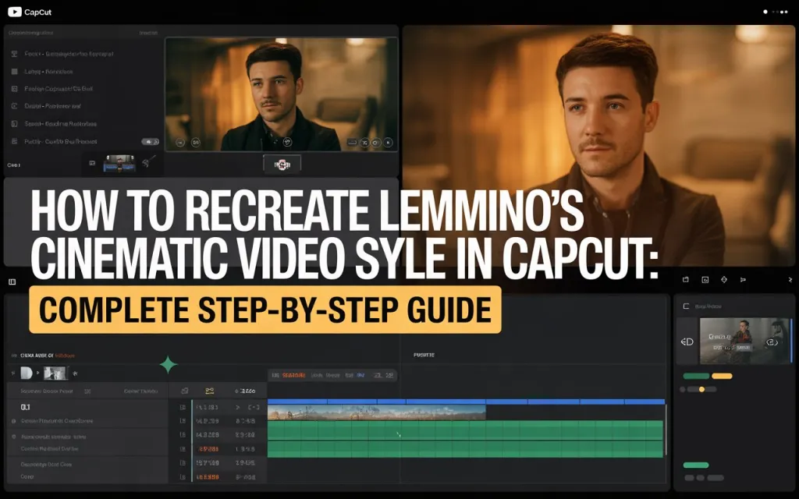The image size is (799, 499).
Task: Open the right panel's video thumbnail
Action: (745, 341)
